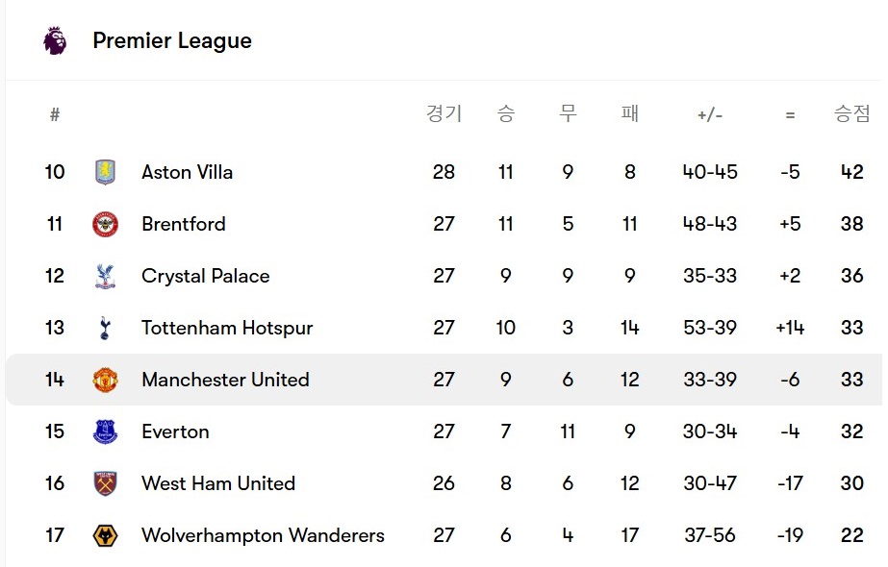888x567 pixels.
Task: Click the West Ham United crest
Action: 105,483
